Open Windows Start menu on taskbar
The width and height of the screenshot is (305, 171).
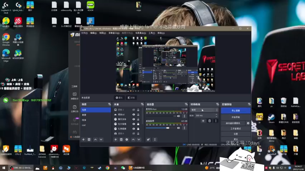pyautogui.click(x=3, y=168)
